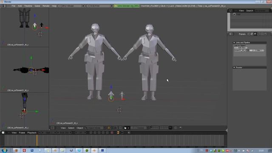Open the Timeline menu
The width and height of the screenshot is (272, 153).
(28, 6)
